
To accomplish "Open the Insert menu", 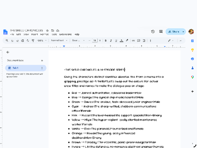I will pos(34,35).
